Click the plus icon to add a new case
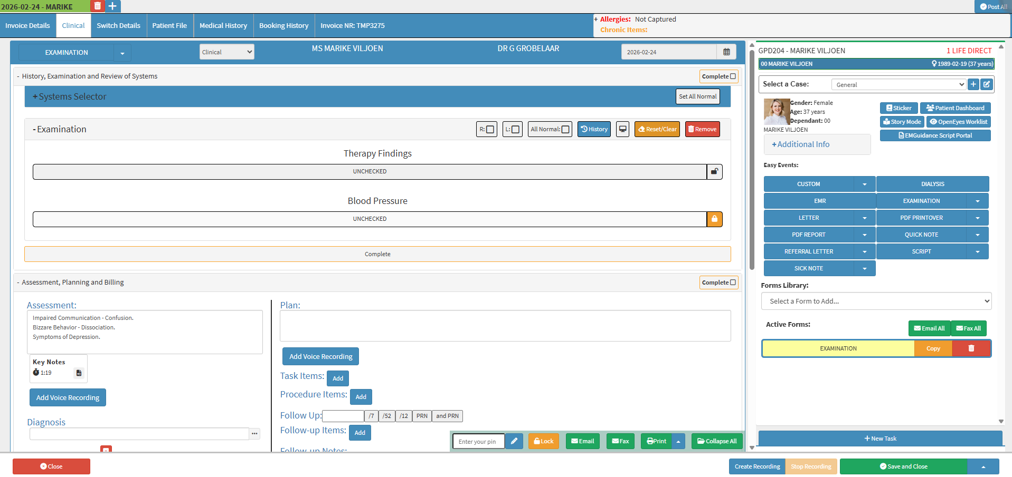 click(x=973, y=84)
